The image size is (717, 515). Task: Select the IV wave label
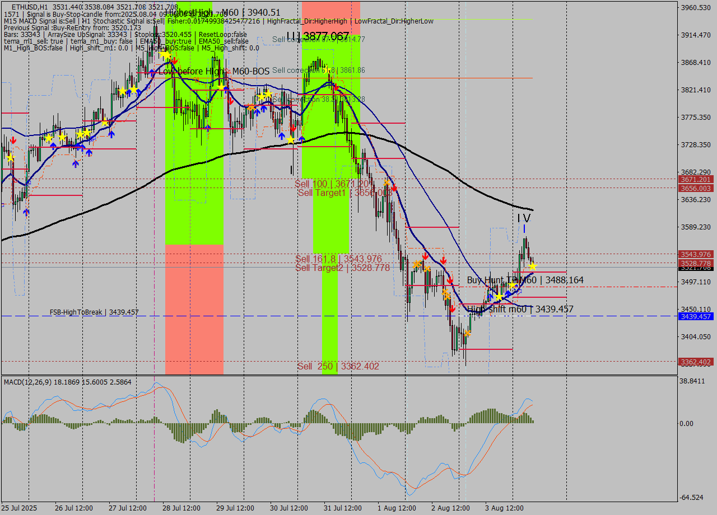pyautogui.click(x=523, y=218)
